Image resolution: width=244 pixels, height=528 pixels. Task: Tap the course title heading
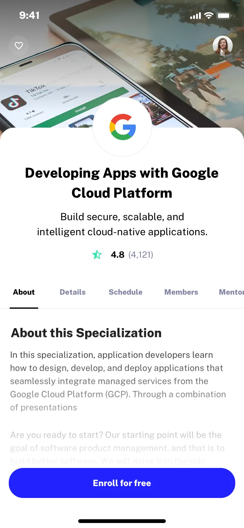(x=122, y=183)
